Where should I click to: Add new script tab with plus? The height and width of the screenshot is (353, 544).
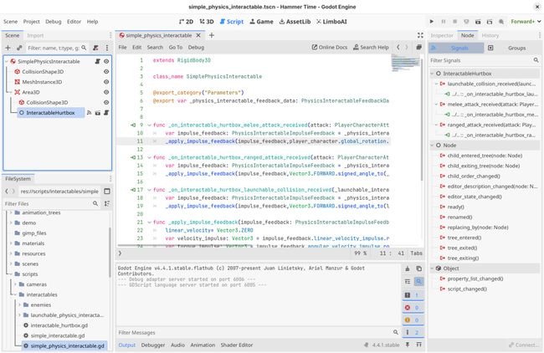click(x=211, y=35)
